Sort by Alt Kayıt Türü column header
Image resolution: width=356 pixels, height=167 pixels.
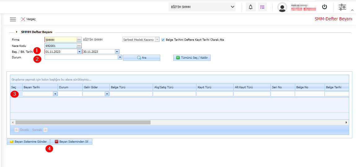[x=252, y=87]
